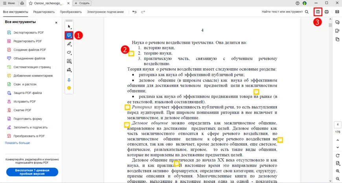Open sticky note beside 'Риторика'
342x183 pixels.
click(127, 107)
